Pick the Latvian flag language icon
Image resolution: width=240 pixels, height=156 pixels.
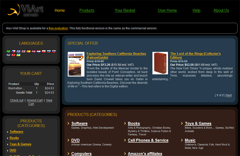pos(34,51)
